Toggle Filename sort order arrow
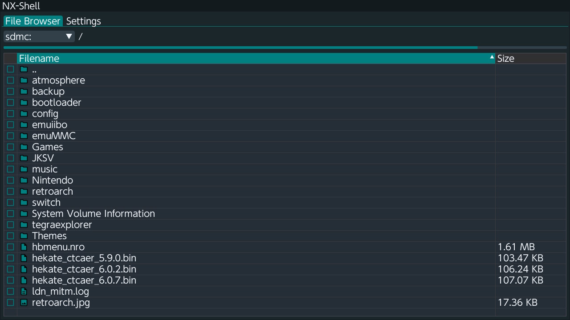The image size is (570, 320). pos(492,57)
